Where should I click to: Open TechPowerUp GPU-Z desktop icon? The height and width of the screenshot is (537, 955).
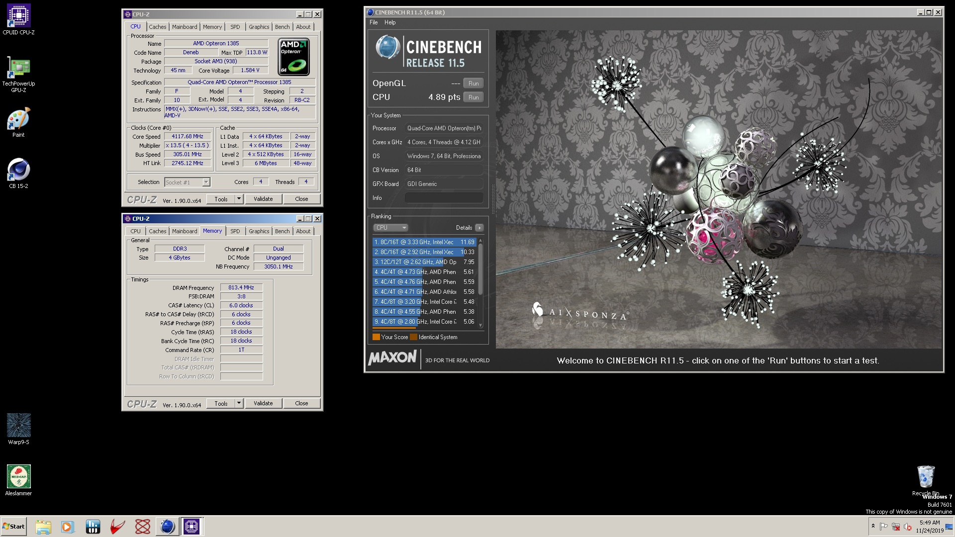[18, 75]
